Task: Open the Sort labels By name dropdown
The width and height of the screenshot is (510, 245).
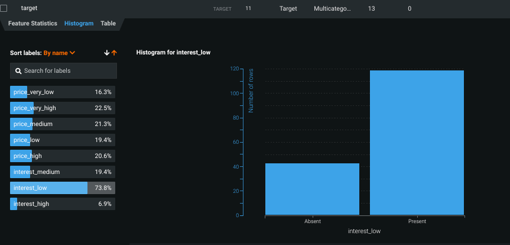Action: pyautogui.click(x=59, y=53)
